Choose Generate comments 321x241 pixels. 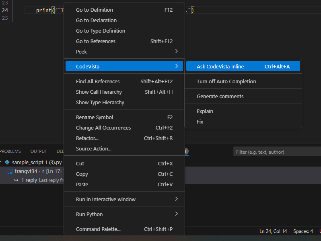pos(243,97)
